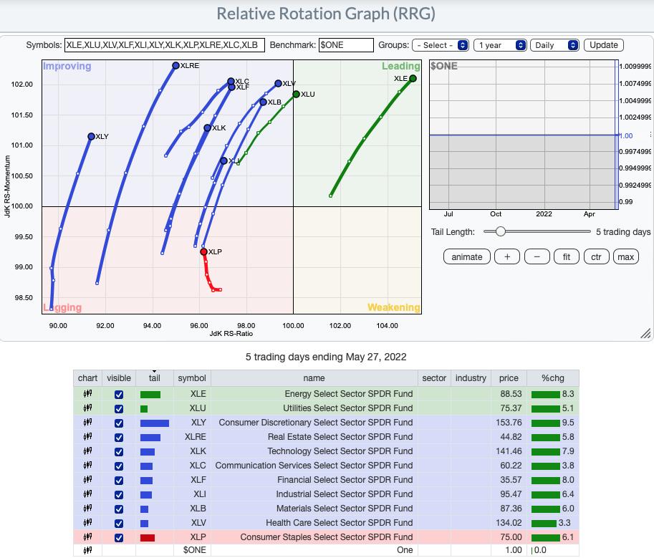The height and width of the screenshot is (558, 654).
Task: Hide XLV using its visible checkbox
Action: click(x=119, y=523)
